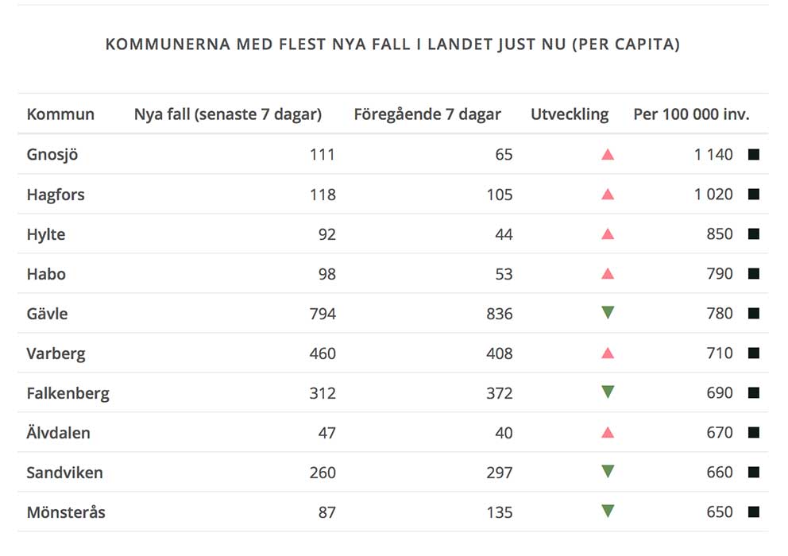Sort by the Kommun column header
The height and width of the screenshot is (556, 788).
click(x=60, y=114)
